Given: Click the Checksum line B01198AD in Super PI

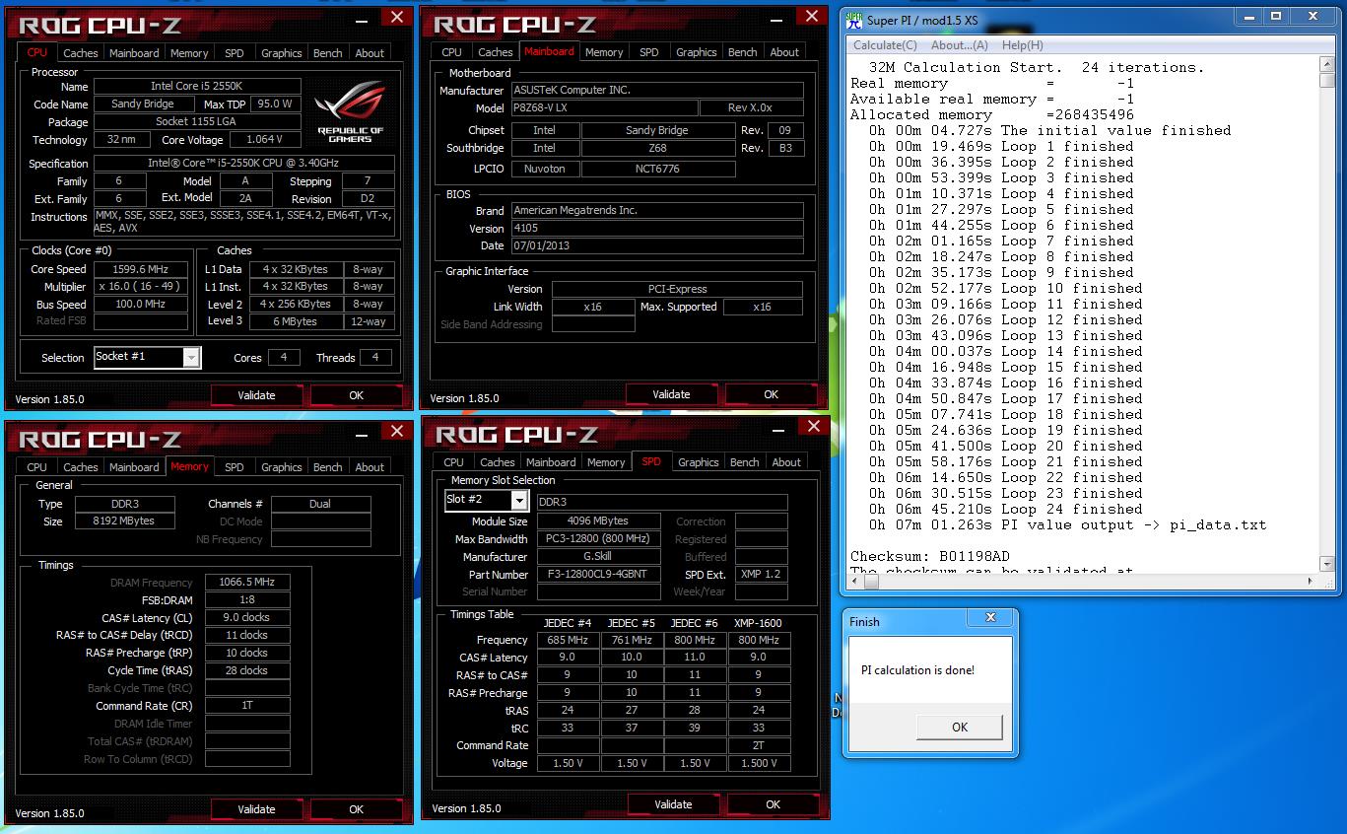Looking at the screenshot, I should 930,556.
